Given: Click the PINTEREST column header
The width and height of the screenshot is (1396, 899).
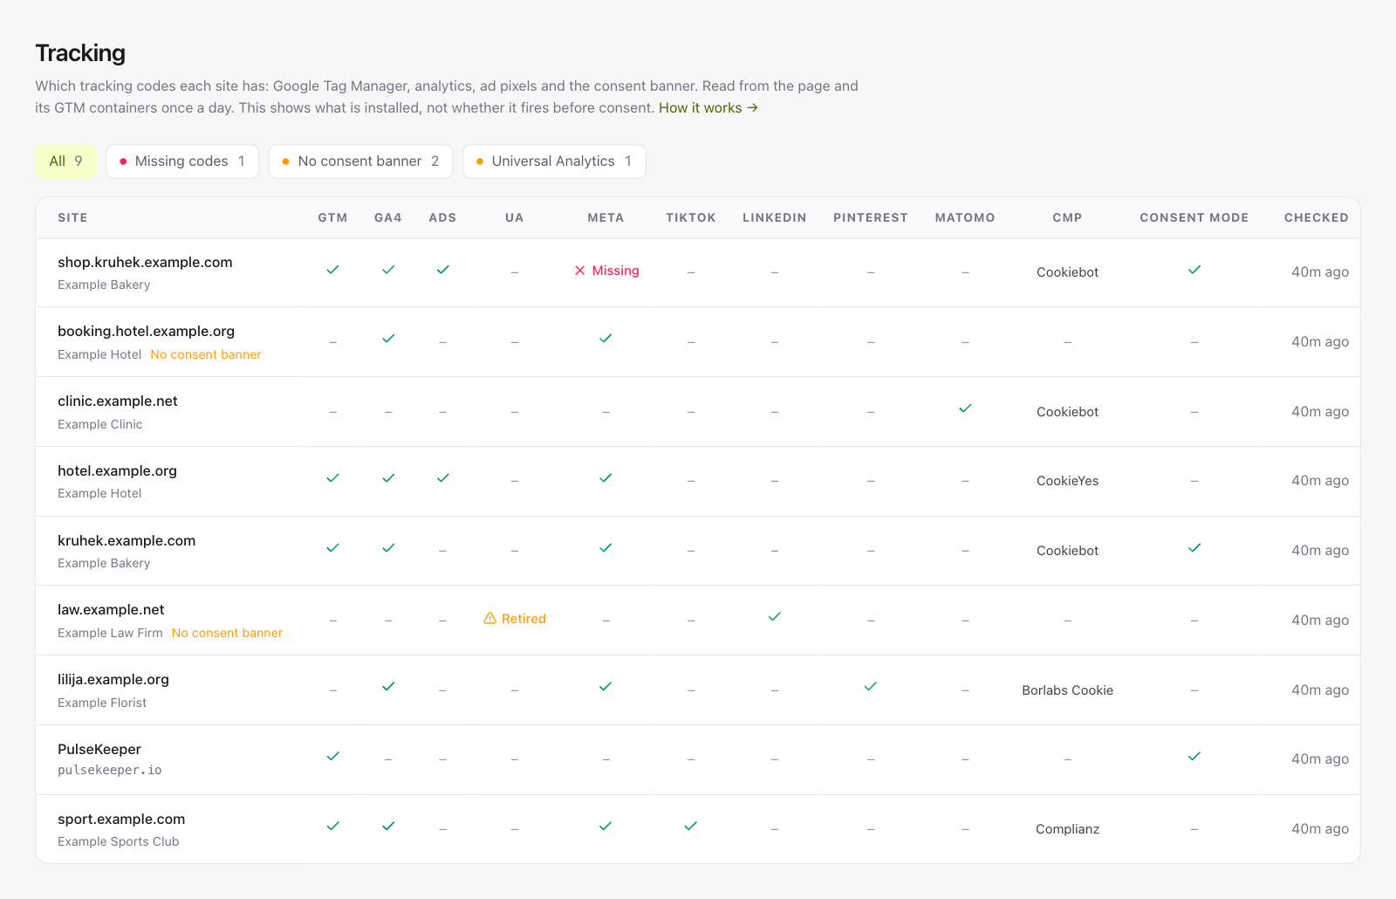Looking at the screenshot, I should pyautogui.click(x=871, y=218).
